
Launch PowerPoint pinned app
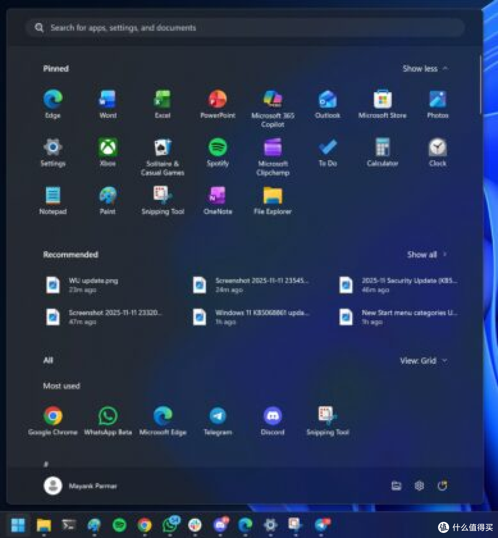(218, 104)
